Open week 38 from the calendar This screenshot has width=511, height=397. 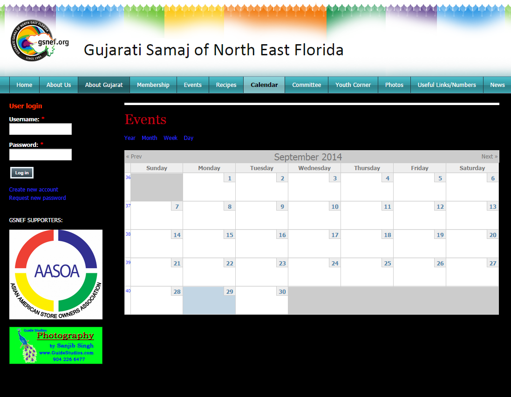click(128, 234)
